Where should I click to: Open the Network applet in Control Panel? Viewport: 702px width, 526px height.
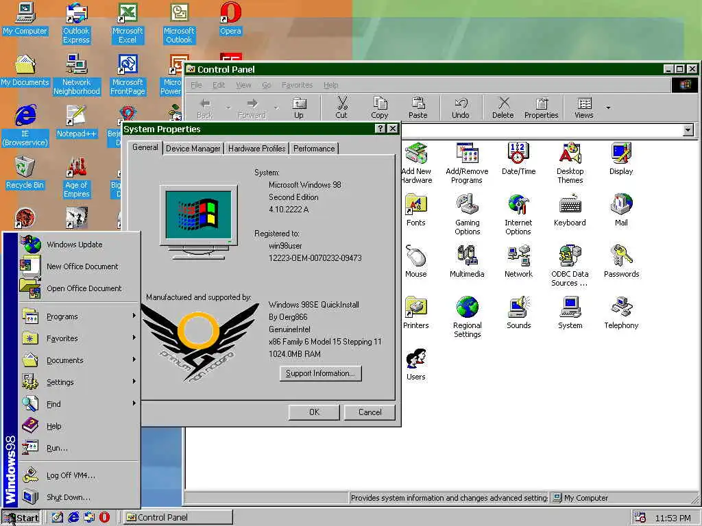(x=518, y=262)
